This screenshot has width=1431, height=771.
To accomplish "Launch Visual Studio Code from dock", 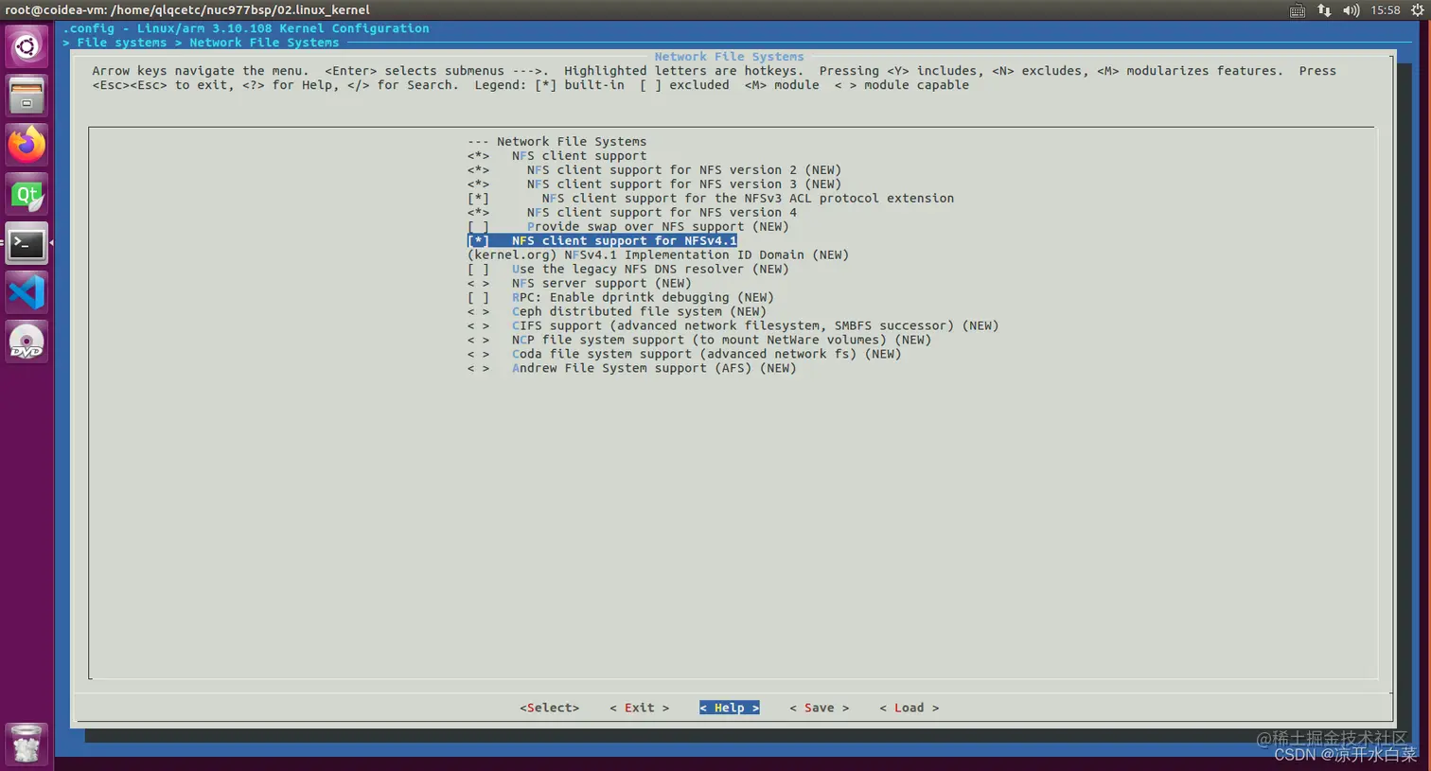I will pyautogui.click(x=26, y=292).
